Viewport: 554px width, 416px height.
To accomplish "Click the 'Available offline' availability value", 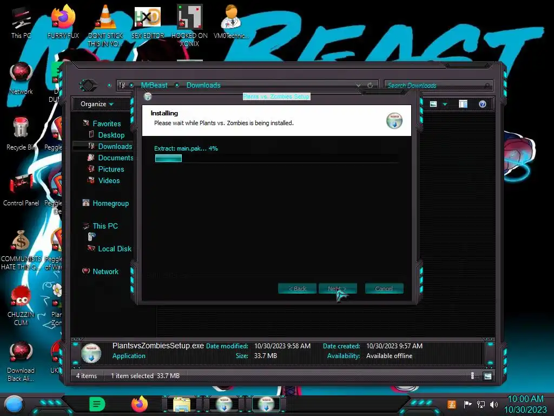I will tap(389, 356).
